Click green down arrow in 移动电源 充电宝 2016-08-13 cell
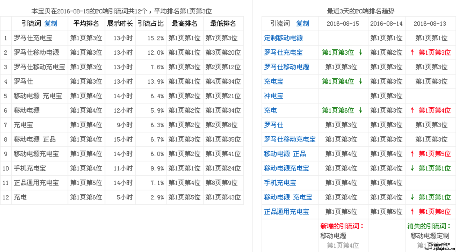This screenshot has height=252, width=456. pyautogui.click(x=412, y=197)
